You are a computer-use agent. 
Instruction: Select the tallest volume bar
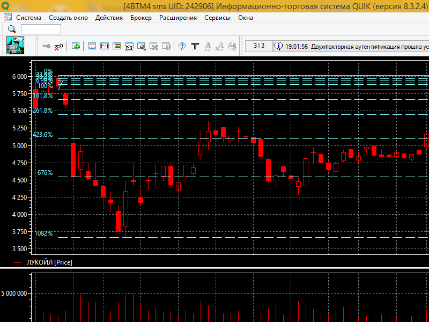73,299
